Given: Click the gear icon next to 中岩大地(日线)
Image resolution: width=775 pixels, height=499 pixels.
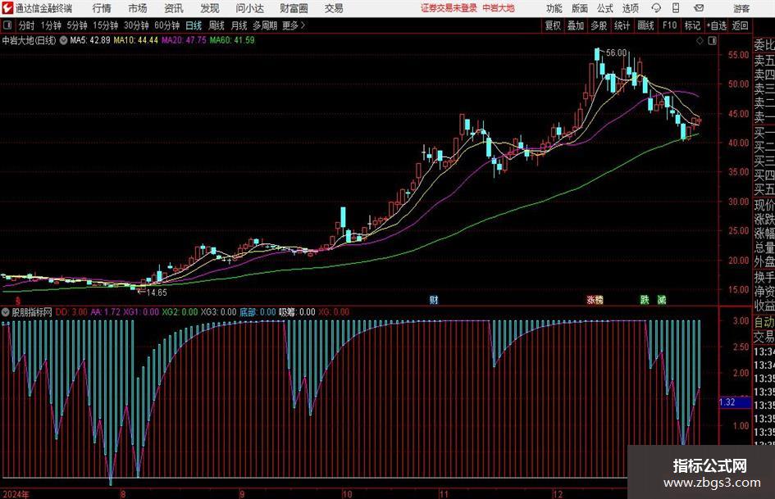Looking at the screenshot, I should tap(63, 40).
